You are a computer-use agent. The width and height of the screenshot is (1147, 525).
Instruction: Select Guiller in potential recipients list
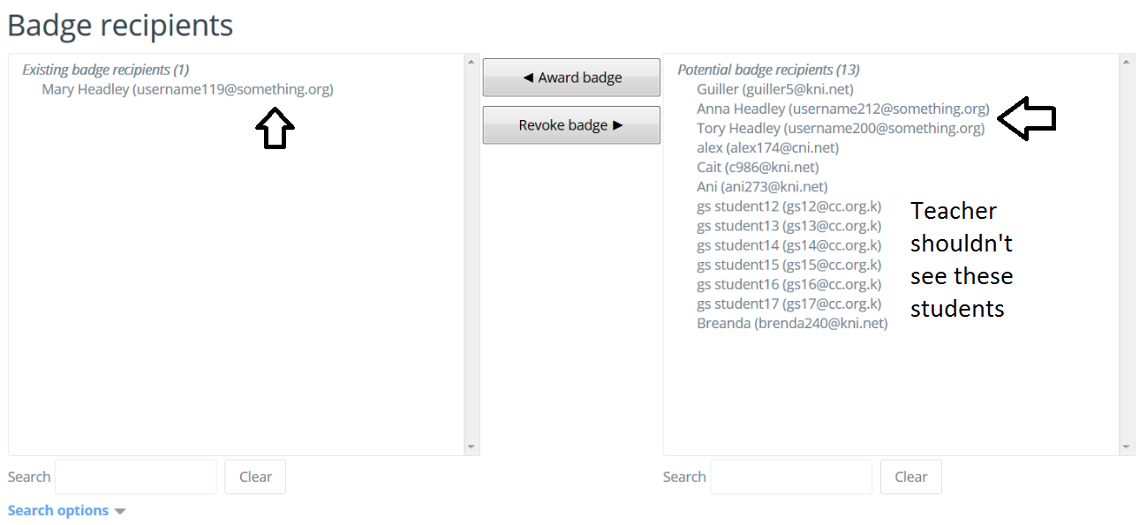pyautogui.click(x=775, y=89)
